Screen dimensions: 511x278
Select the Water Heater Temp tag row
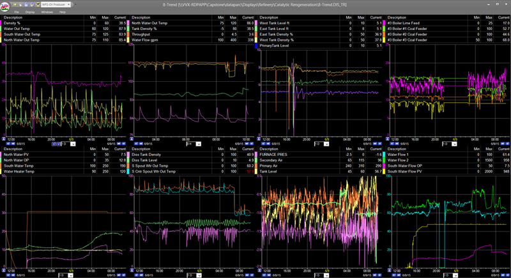click(x=63, y=171)
